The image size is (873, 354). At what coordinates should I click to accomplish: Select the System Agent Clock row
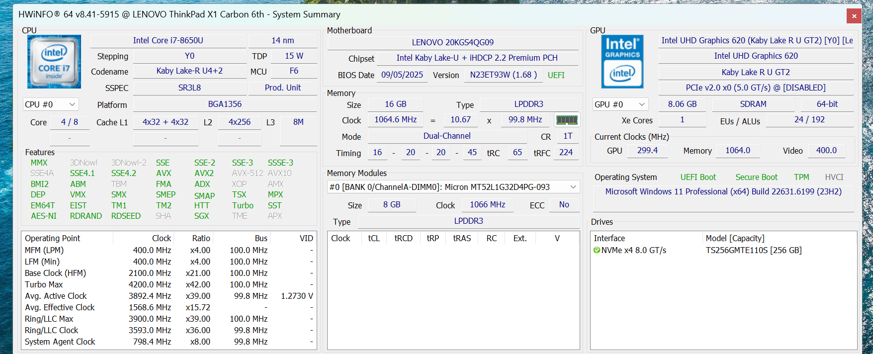point(169,342)
